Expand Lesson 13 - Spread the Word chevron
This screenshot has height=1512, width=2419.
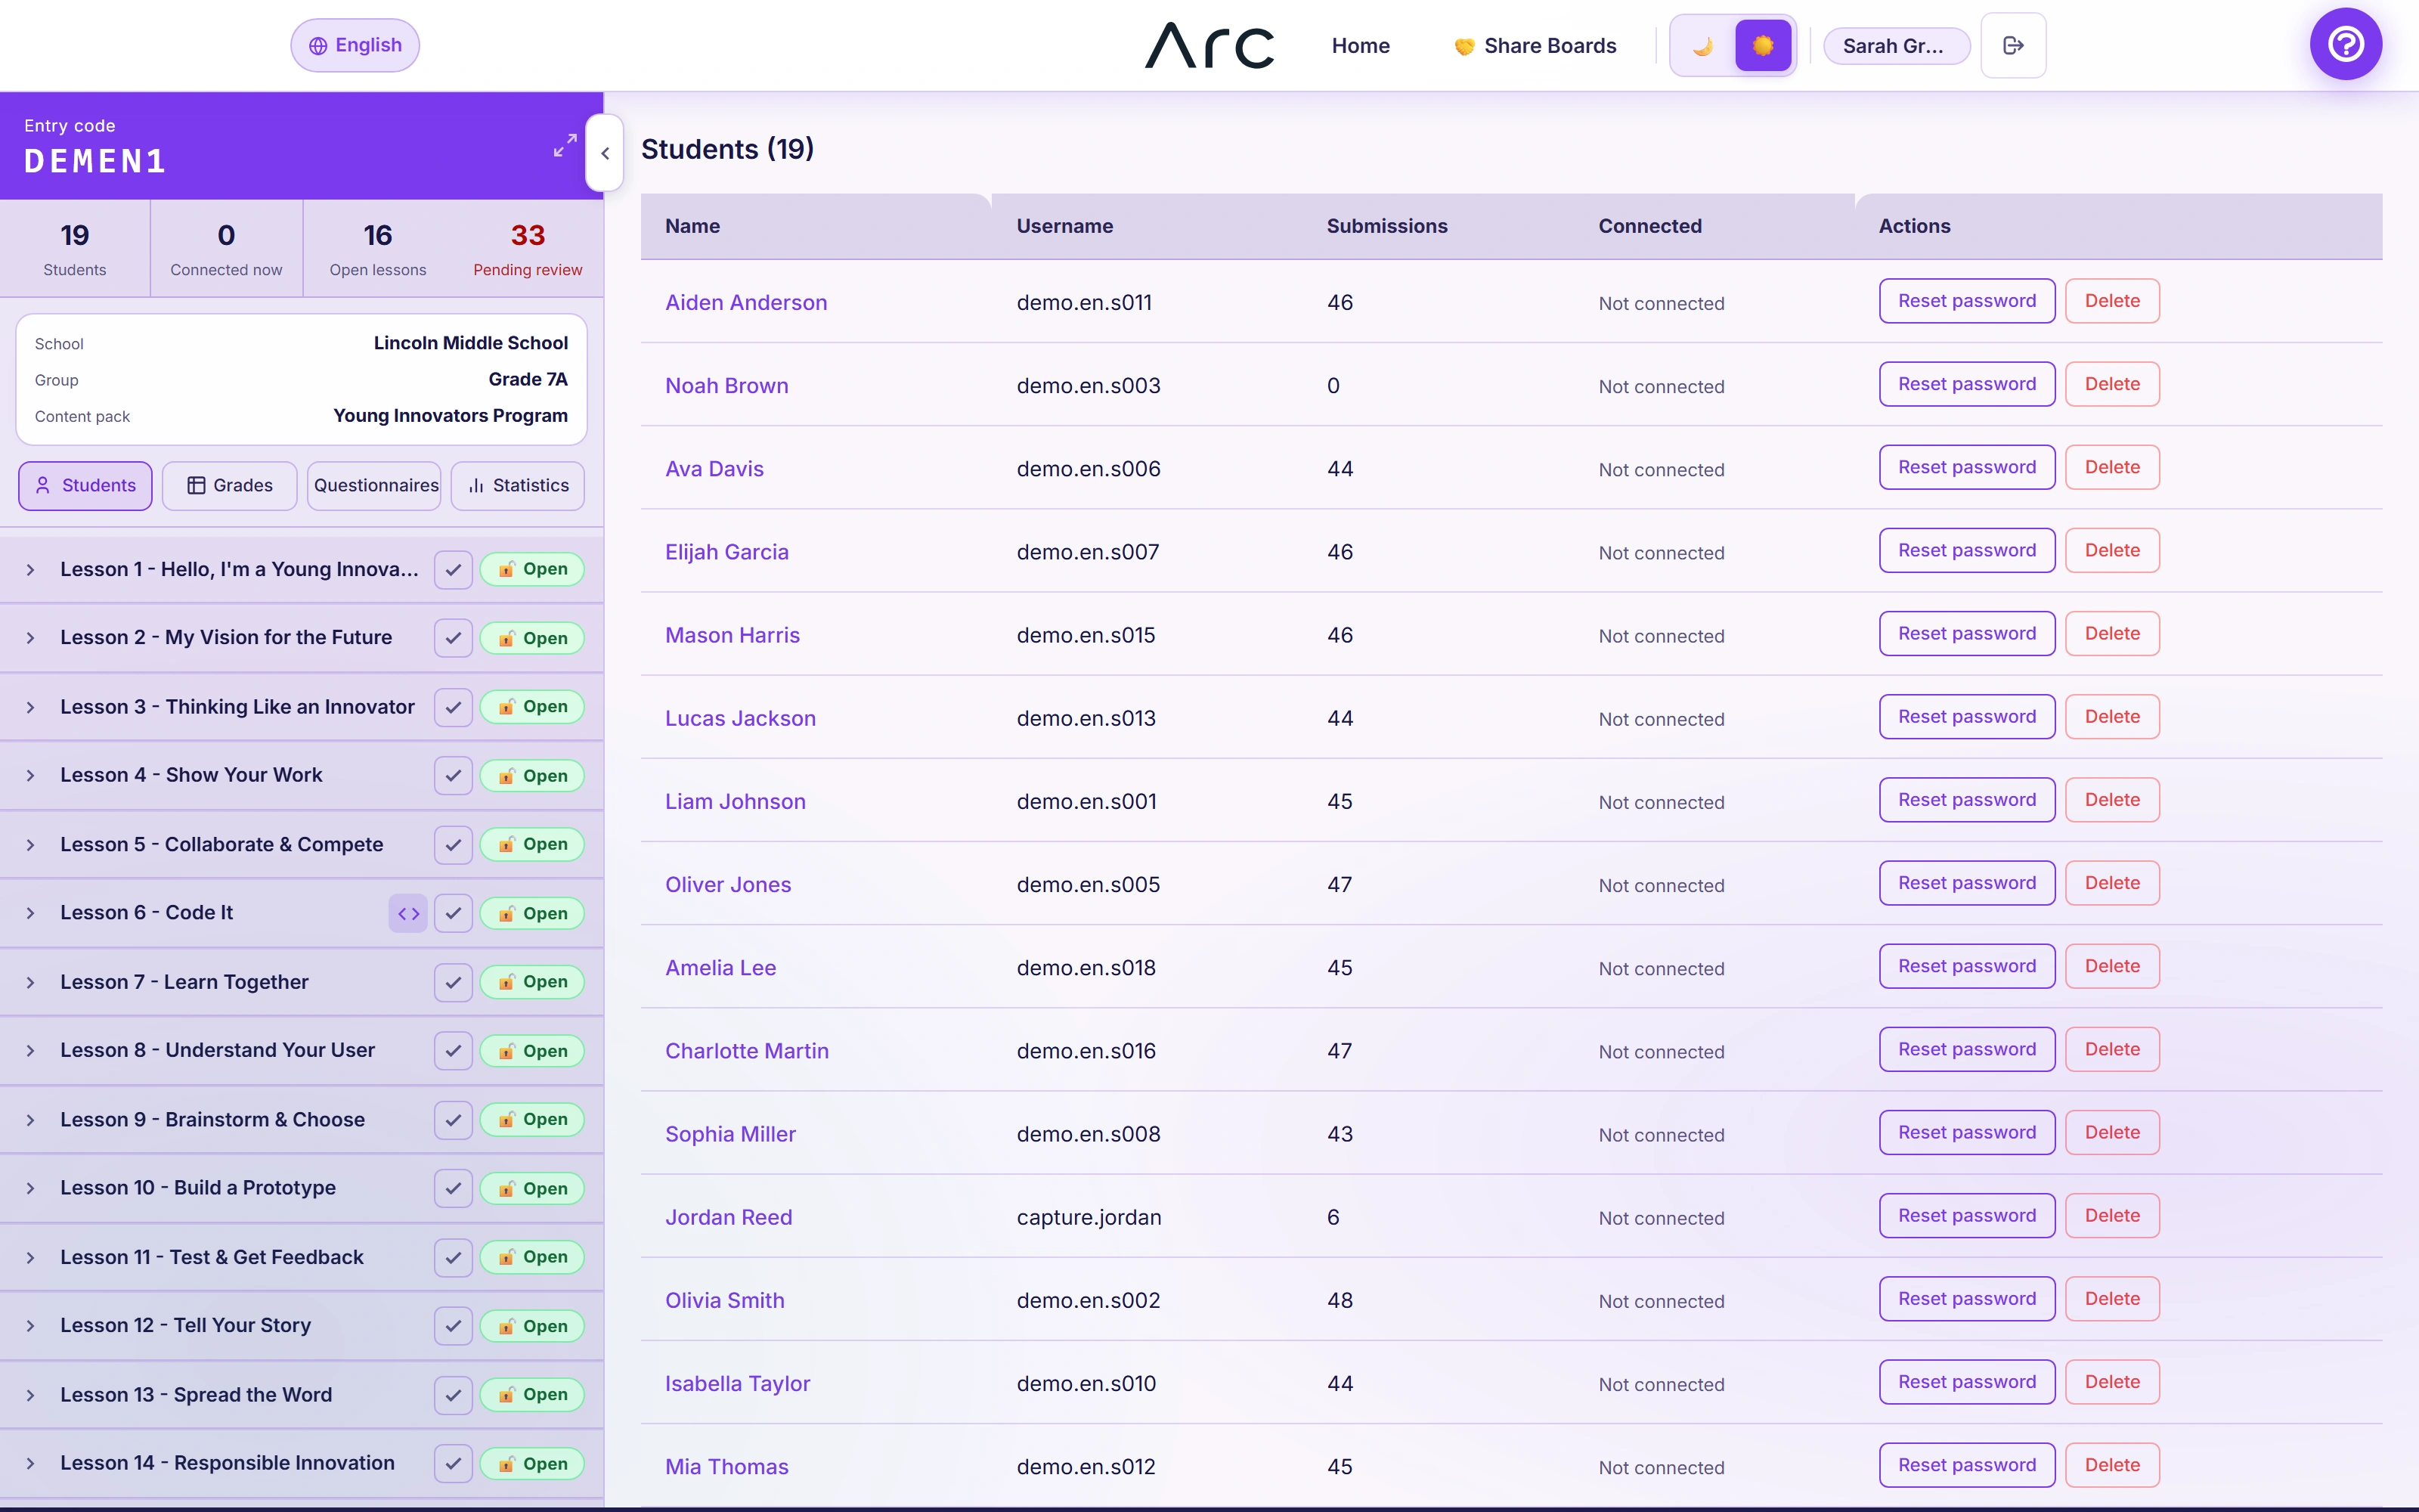click(30, 1395)
